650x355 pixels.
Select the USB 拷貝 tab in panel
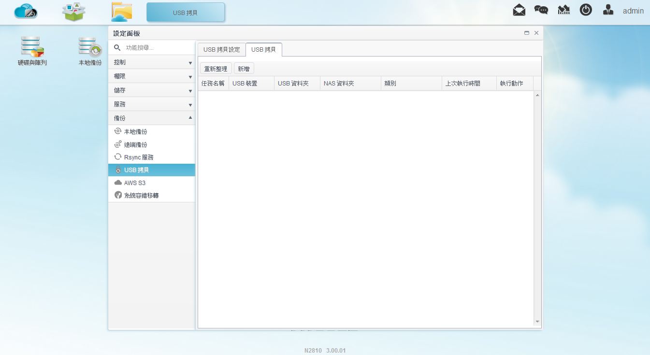264,50
